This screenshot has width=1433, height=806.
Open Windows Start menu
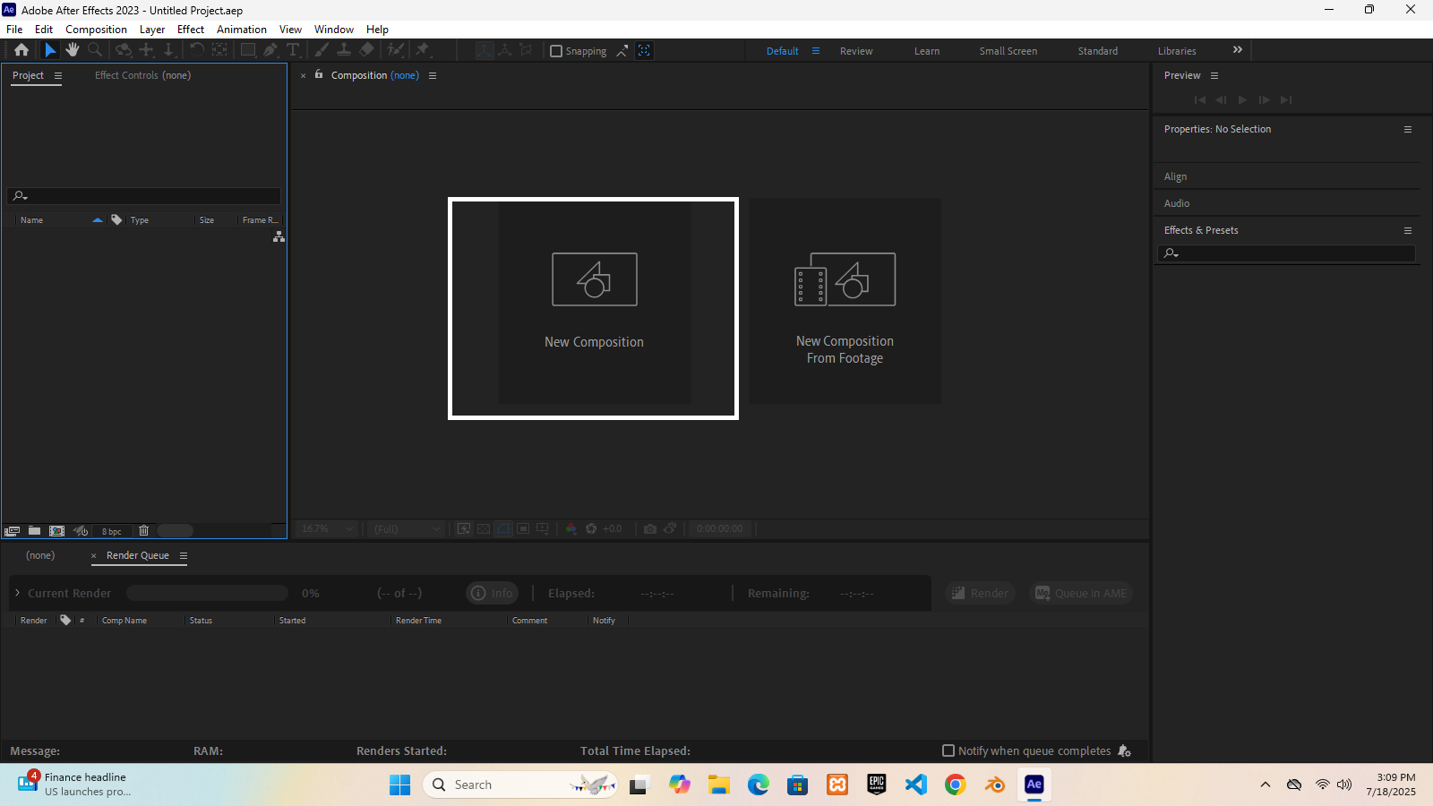[399, 785]
